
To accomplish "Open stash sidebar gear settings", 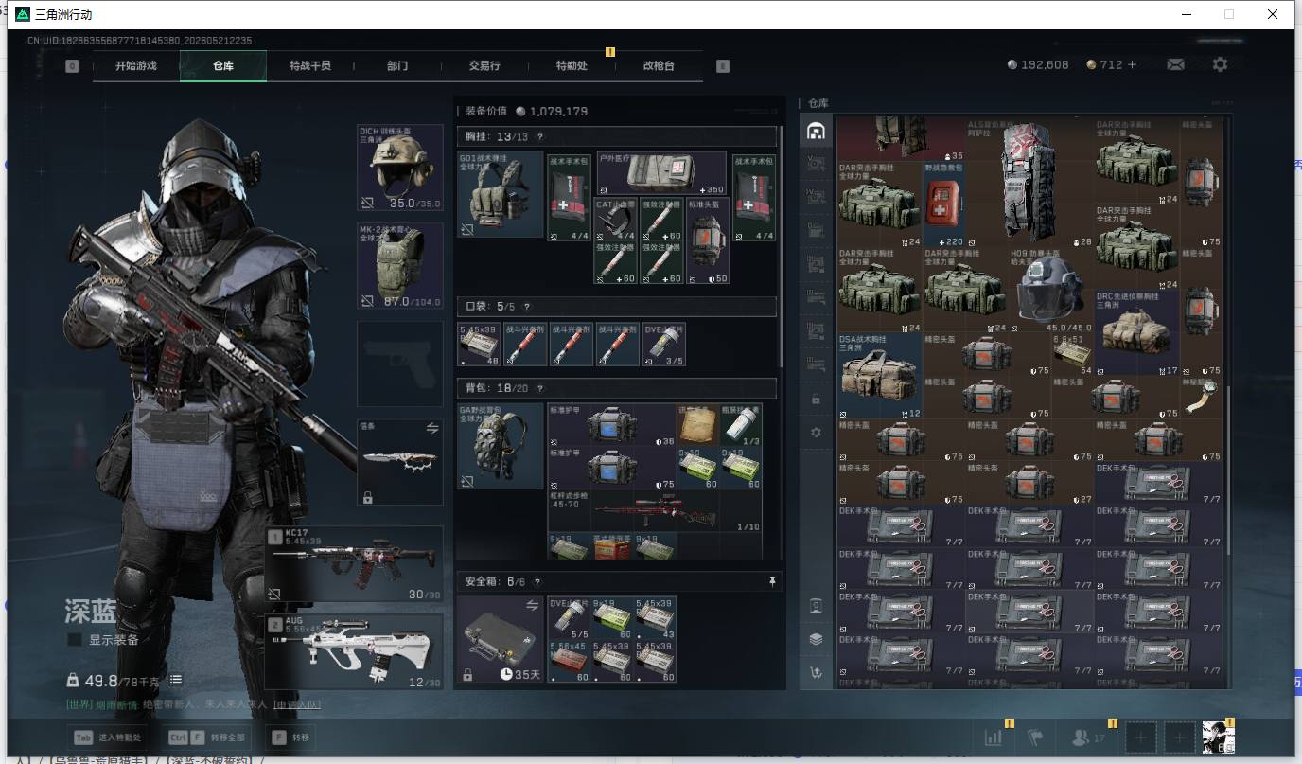I will [x=816, y=433].
